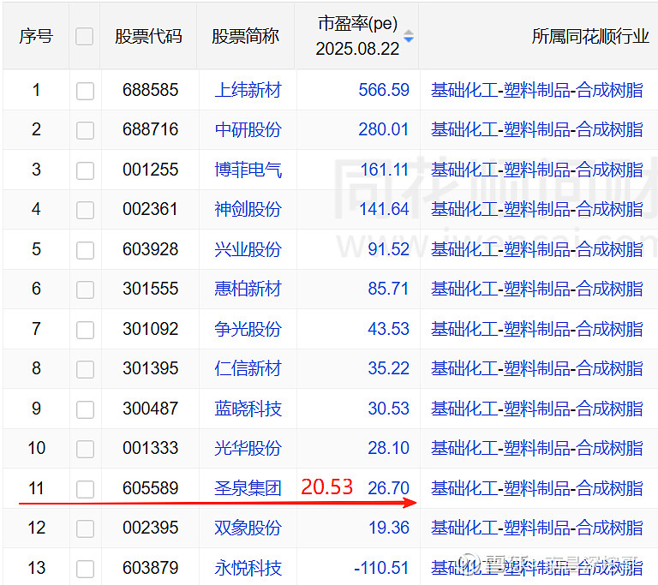The image size is (658, 585).
Task: Click the PE value 280.01
Action: tap(384, 129)
